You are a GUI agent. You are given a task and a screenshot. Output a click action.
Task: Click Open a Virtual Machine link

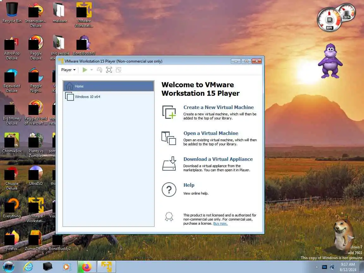pyautogui.click(x=211, y=133)
